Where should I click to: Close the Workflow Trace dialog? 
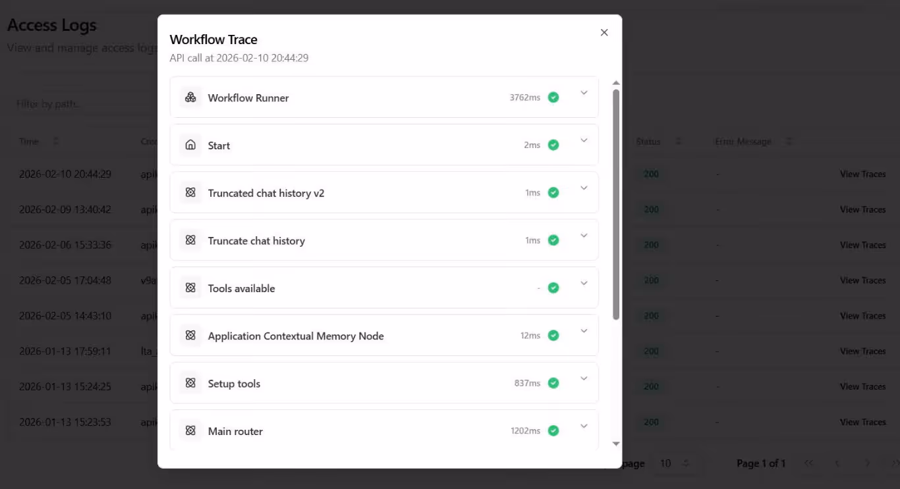604,32
